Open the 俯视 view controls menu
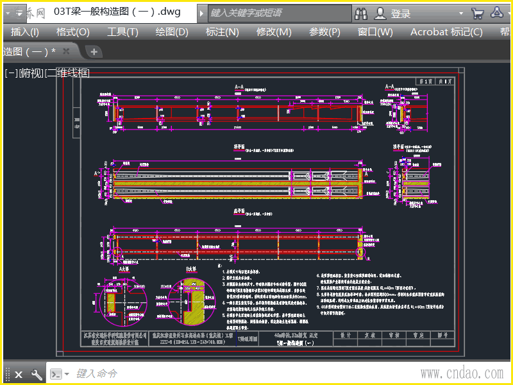The image size is (513, 385). [x=31, y=73]
